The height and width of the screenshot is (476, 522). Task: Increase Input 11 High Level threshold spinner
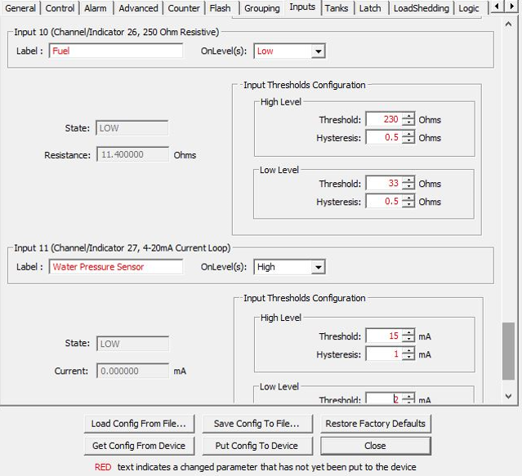(408, 332)
